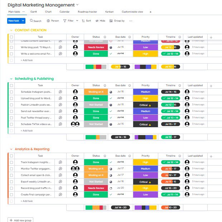Open conversation for Record blog post traffic task
The height and width of the screenshot is (222, 222).
point(60,188)
